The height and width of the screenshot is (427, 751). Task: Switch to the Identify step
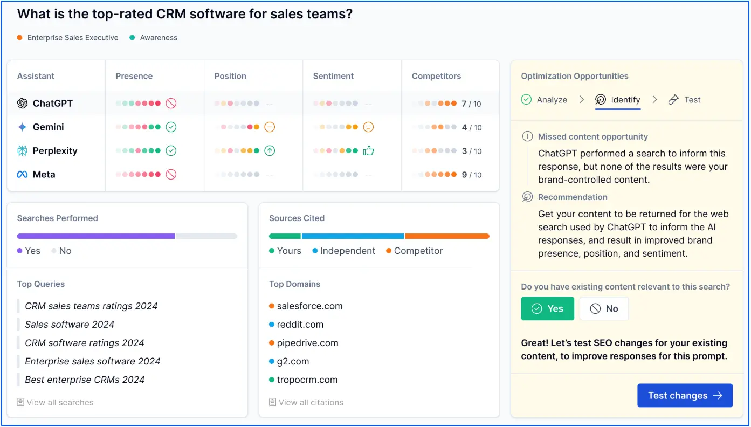pyautogui.click(x=618, y=100)
